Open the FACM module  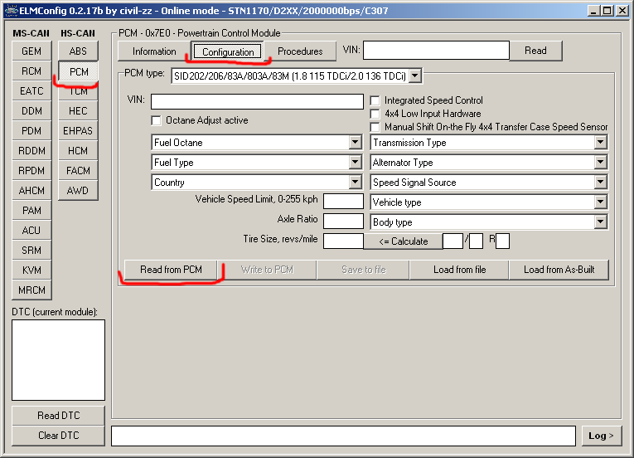78,170
